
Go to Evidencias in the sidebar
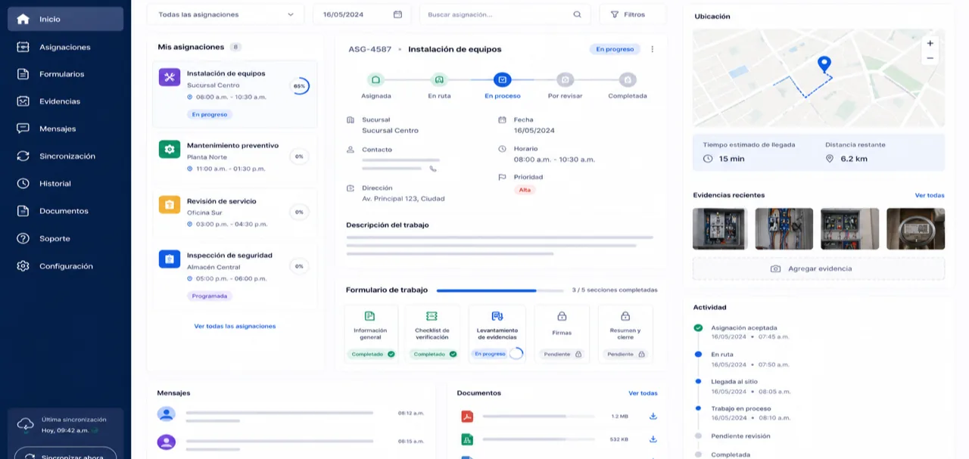[65, 101]
